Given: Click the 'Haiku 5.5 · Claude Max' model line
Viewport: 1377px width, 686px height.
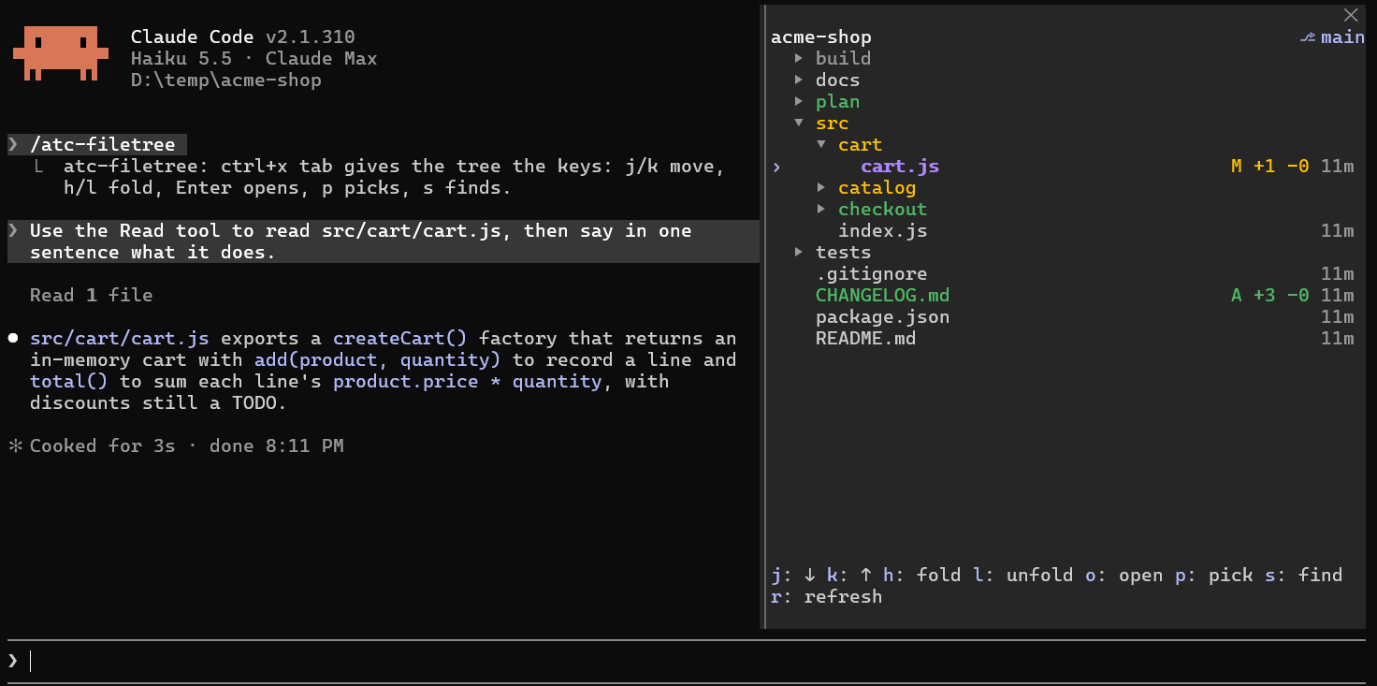Looking at the screenshot, I should click(x=254, y=59).
